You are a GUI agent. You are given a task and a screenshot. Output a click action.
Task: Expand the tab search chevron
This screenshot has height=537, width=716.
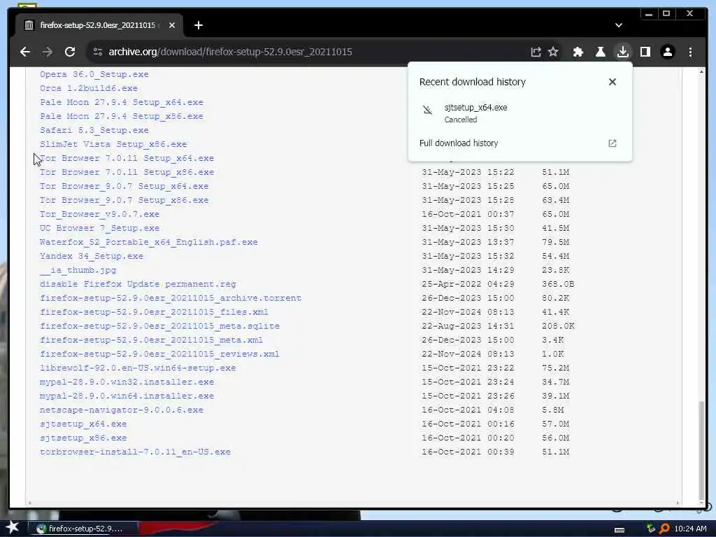tap(619, 25)
